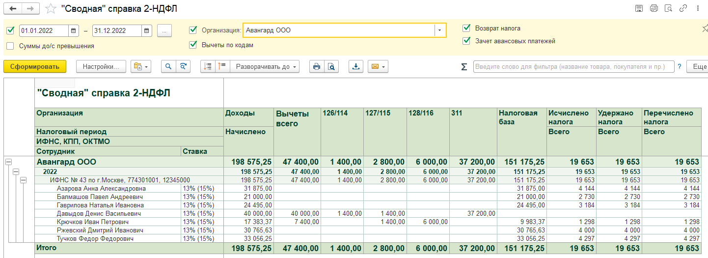Open print preview of the report

331,67
